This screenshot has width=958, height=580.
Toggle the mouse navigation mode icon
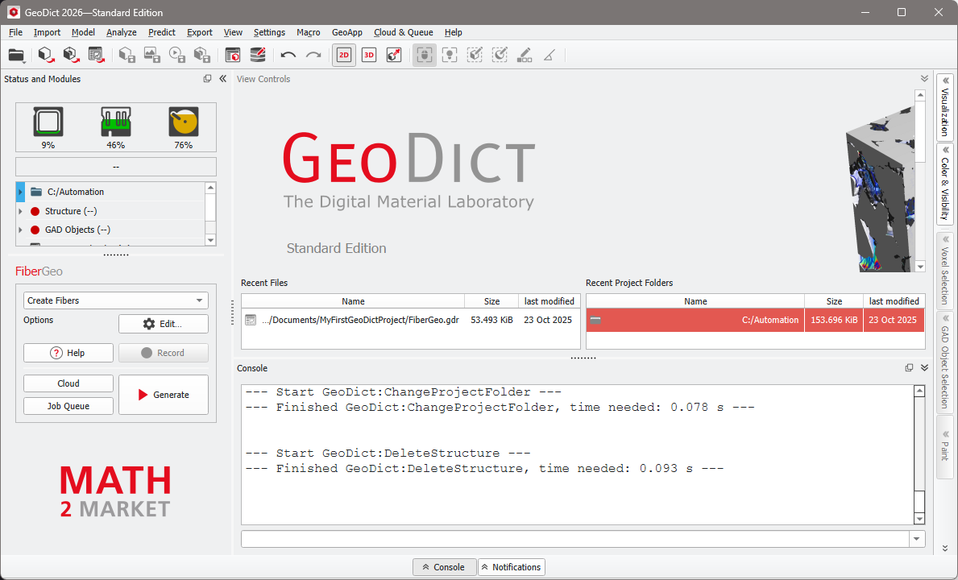[425, 55]
